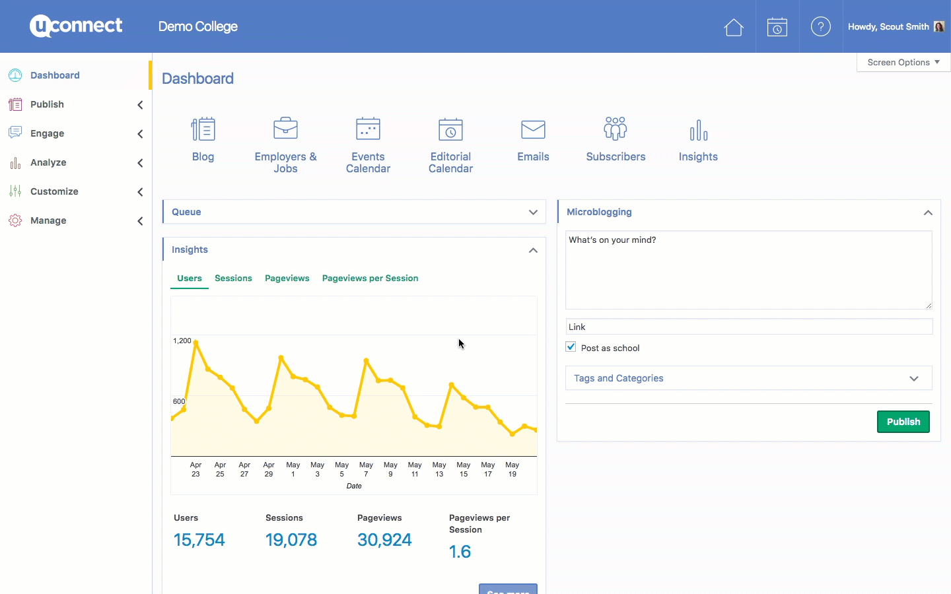Click the Link input field

click(748, 327)
